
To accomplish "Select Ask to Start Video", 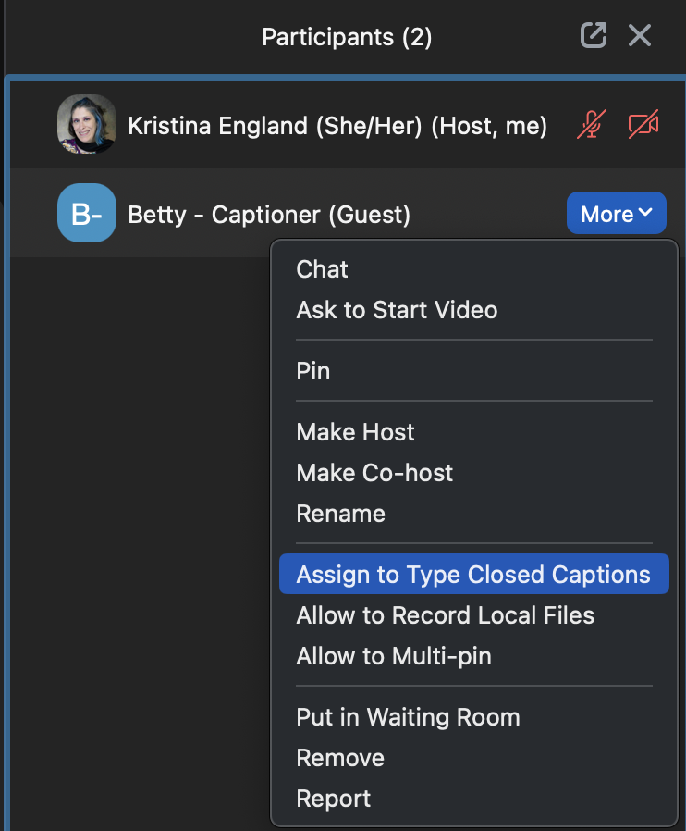I will (x=397, y=310).
